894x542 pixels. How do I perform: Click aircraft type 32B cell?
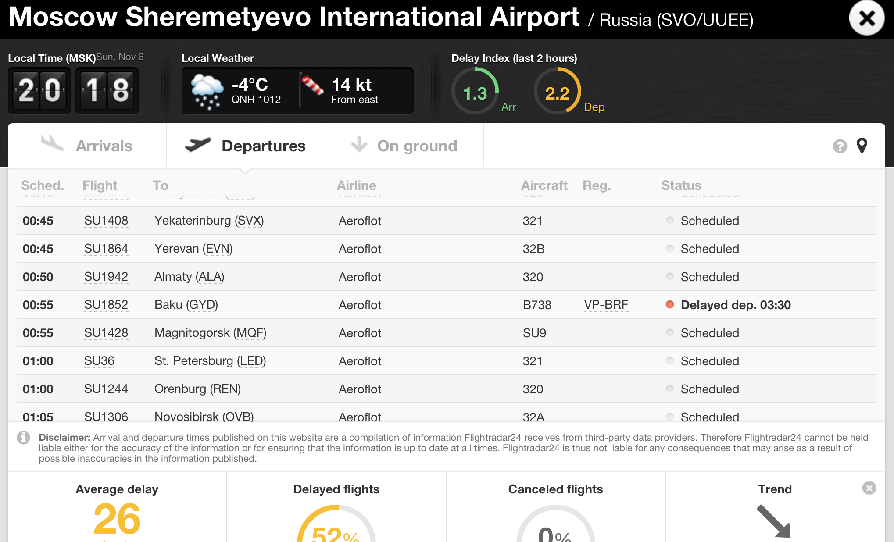click(533, 249)
